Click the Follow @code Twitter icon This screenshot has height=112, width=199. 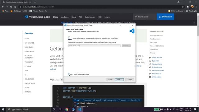tap(150, 67)
